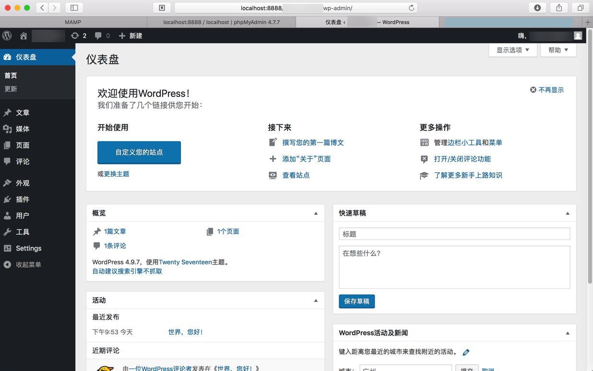This screenshot has width=593, height=371.
Task: Click the home site icon in admin bar
Action: coord(23,35)
